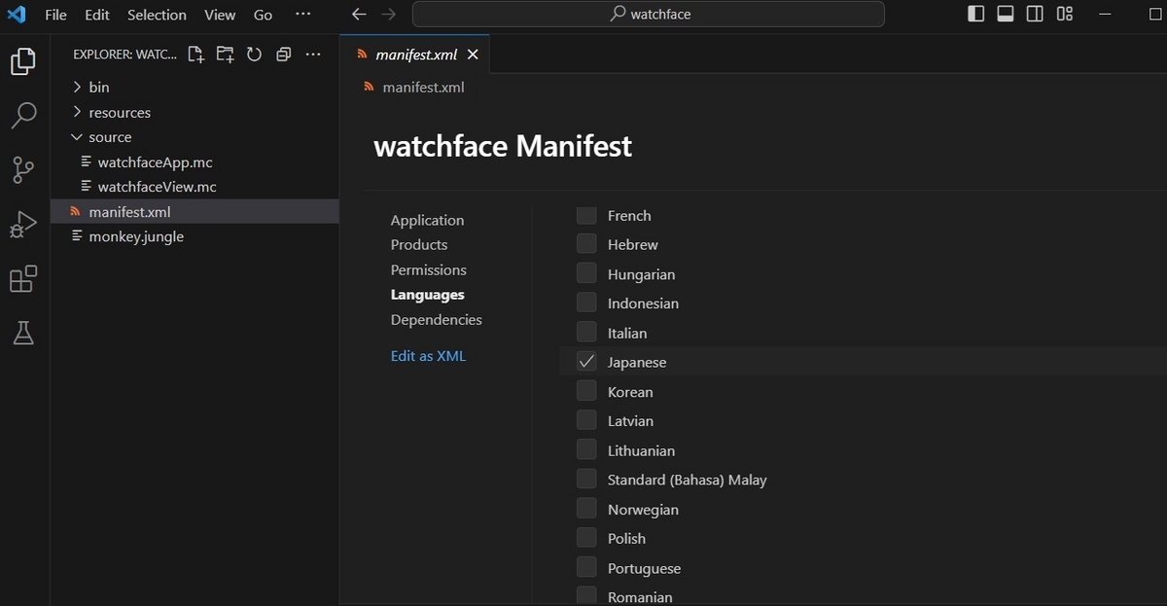Click the New File icon in Explorer
Screen dimensions: 1167x606
tap(196, 54)
